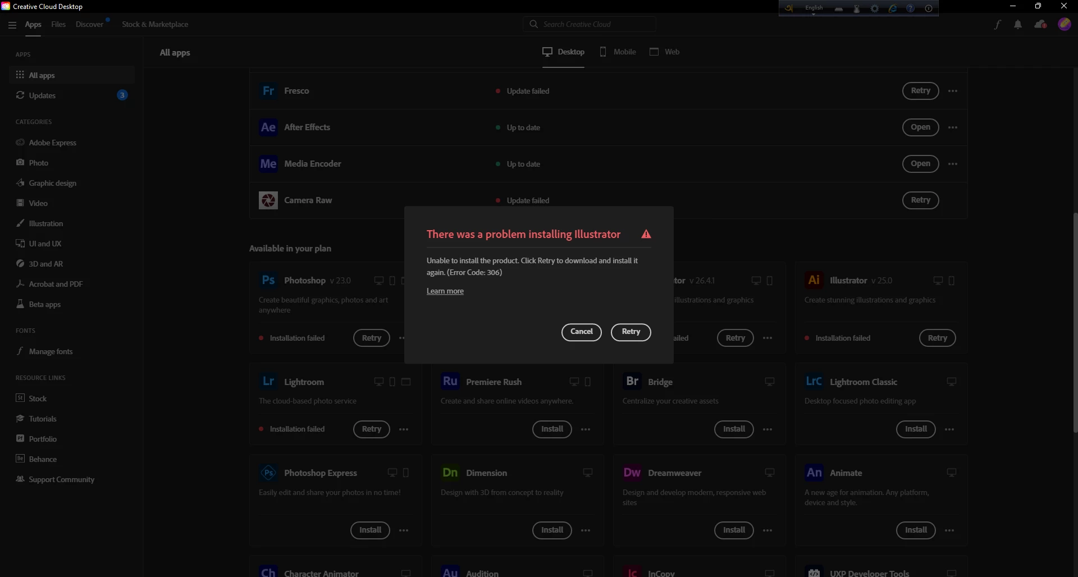Click the Illustrator v25.0 Ai icon
The image size is (1078, 577).
tap(814, 280)
